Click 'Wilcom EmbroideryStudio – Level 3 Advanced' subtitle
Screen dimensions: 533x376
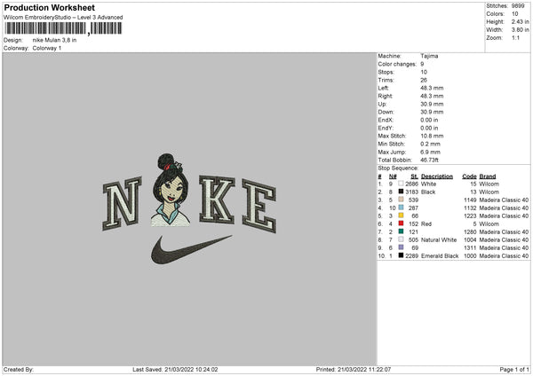63,18
